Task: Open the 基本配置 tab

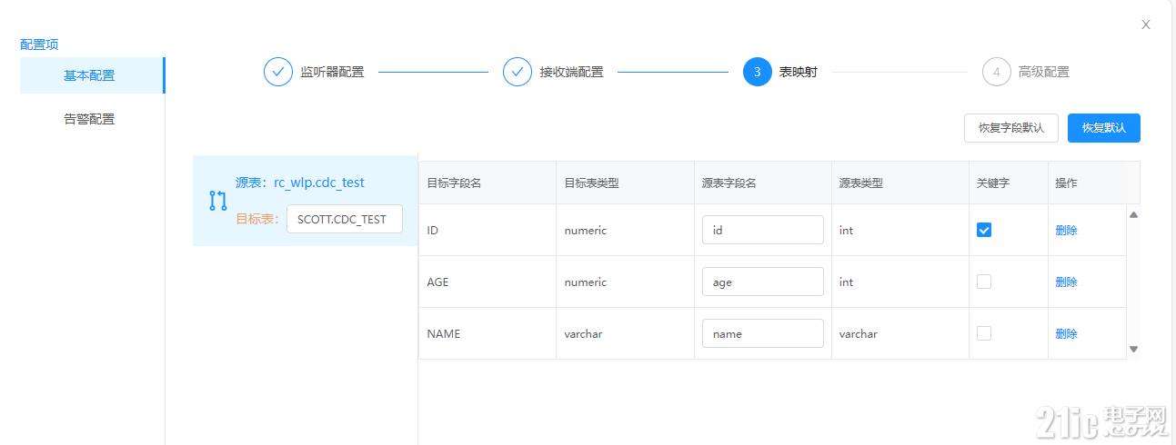Action: 92,75
